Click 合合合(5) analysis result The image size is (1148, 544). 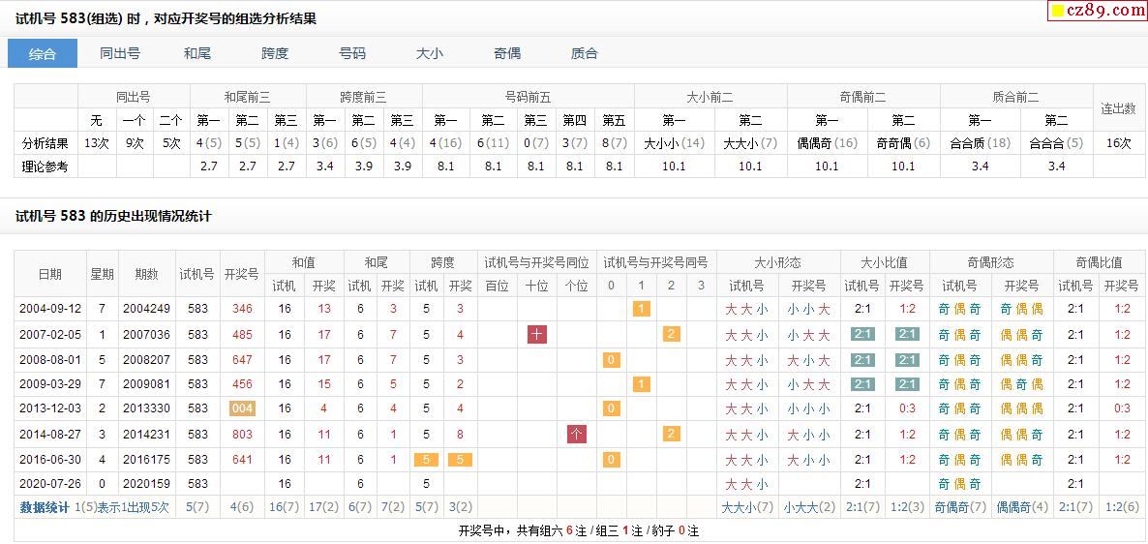(x=1056, y=142)
